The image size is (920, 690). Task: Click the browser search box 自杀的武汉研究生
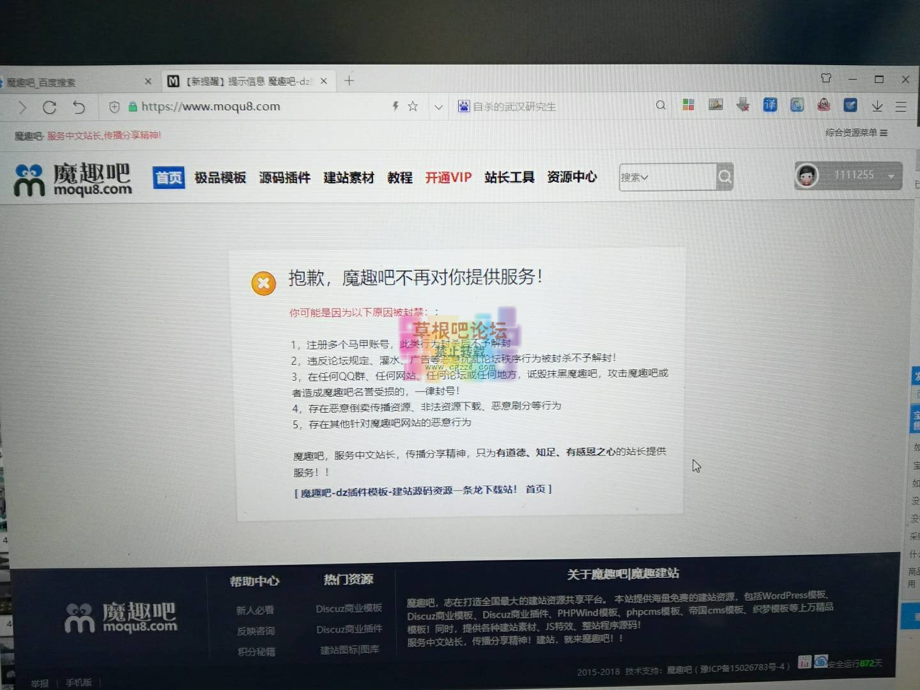(556, 106)
